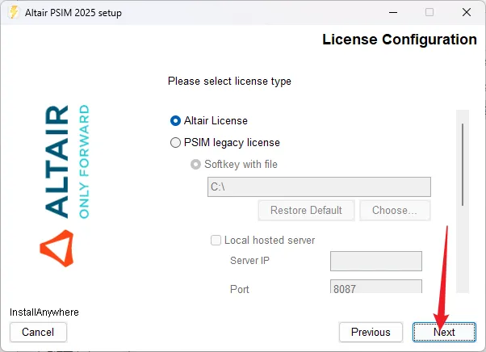Click the Server IP input field

tap(376, 261)
